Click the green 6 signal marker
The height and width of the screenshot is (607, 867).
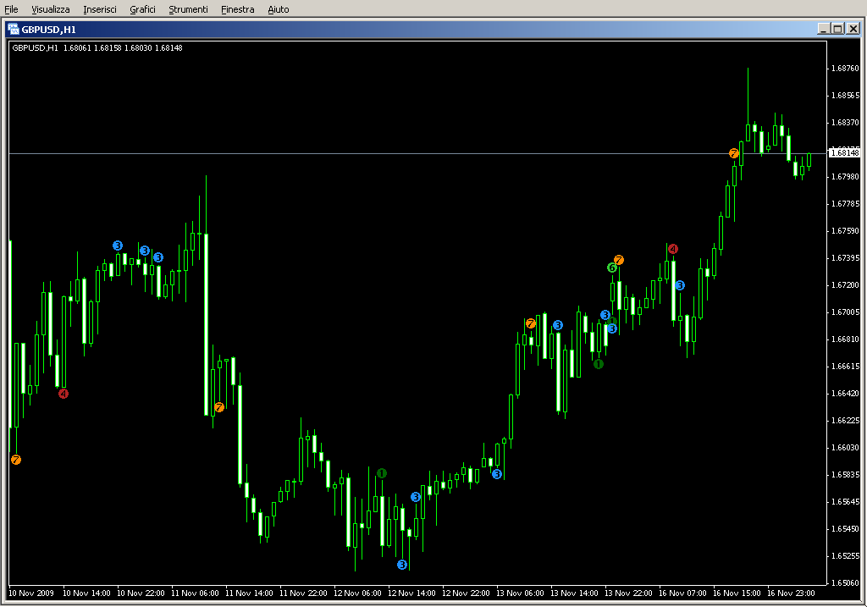[x=611, y=268]
